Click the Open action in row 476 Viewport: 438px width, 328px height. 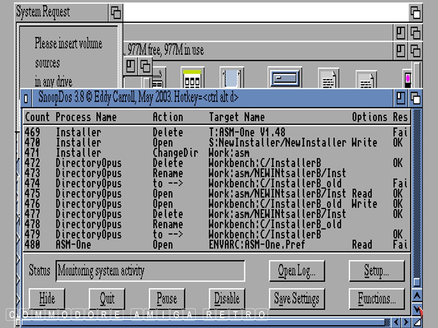click(x=163, y=204)
